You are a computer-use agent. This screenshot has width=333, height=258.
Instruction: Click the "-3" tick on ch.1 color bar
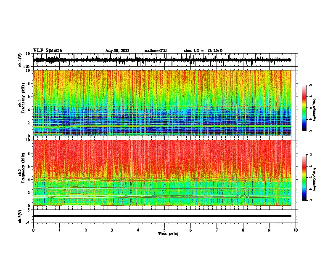pyautogui.click(x=310, y=85)
